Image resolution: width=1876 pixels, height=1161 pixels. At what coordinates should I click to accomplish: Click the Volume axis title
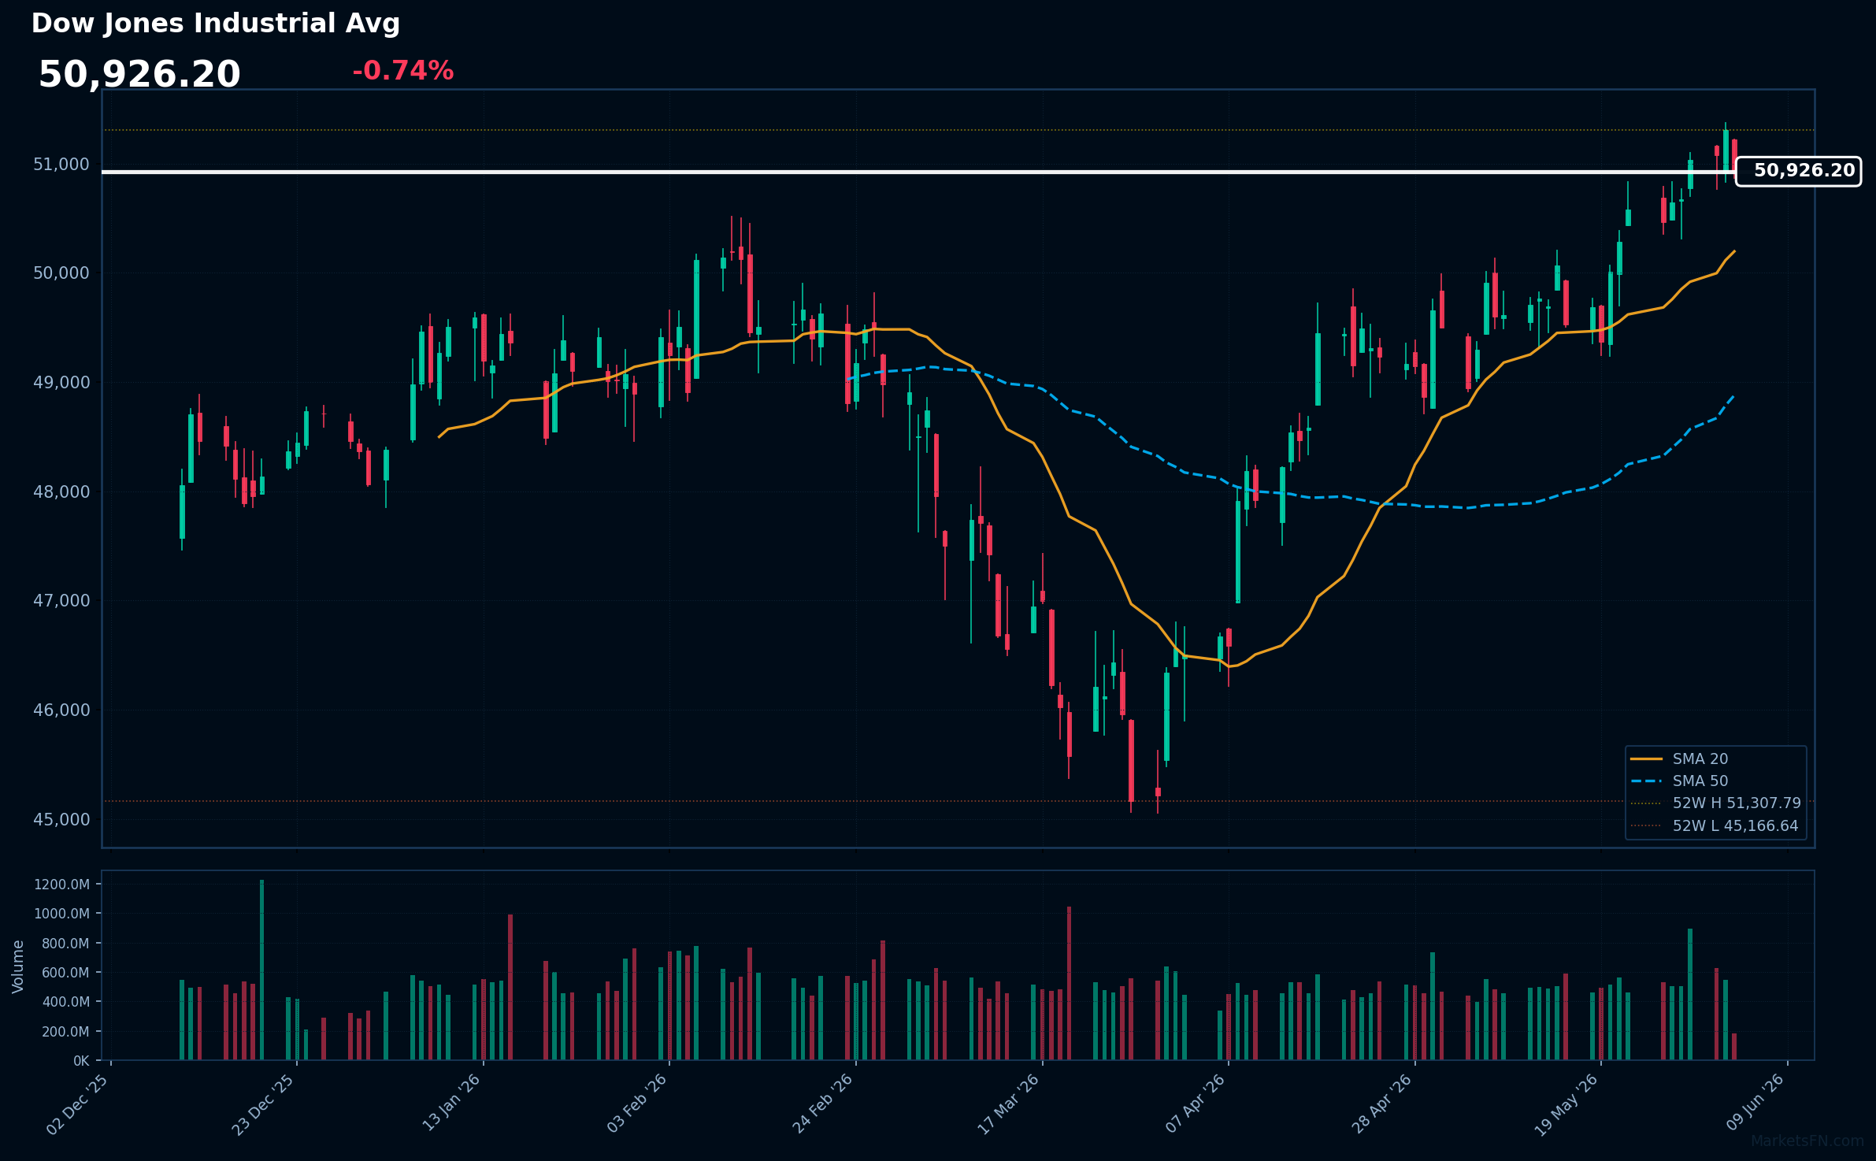[x=18, y=966]
